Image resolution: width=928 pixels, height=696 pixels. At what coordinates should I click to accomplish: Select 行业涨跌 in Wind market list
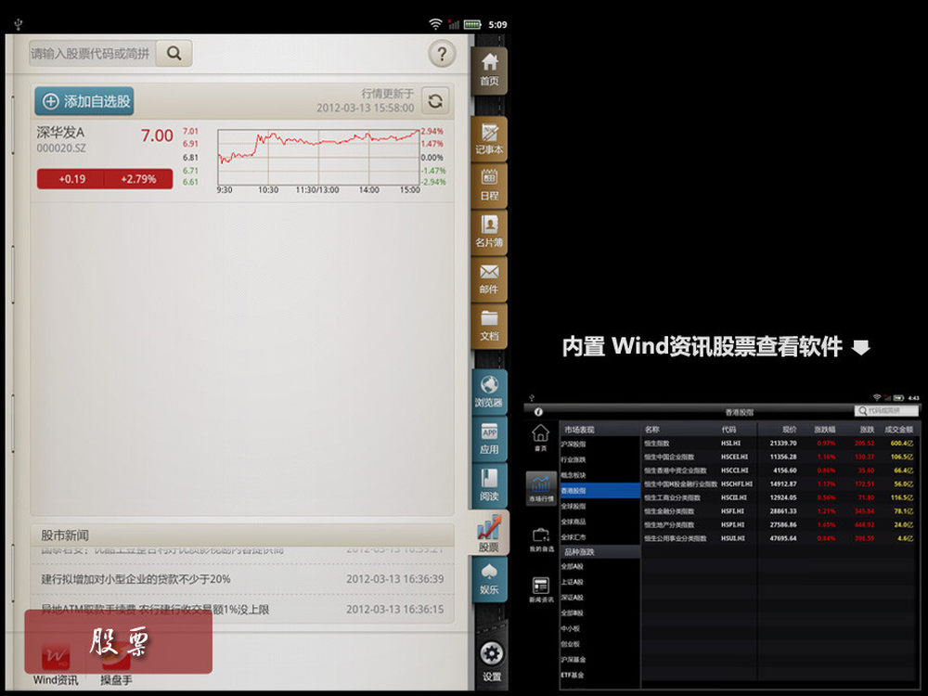click(573, 459)
